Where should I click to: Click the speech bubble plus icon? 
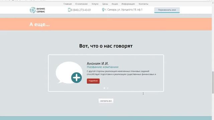click(69, 73)
